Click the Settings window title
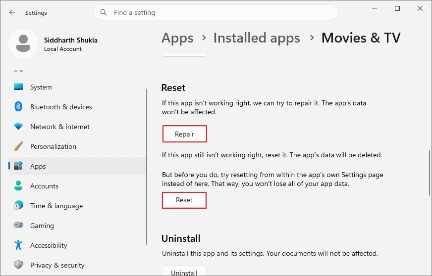Image resolution: width=432 pixels, height=276 pixels. [36, 13]
